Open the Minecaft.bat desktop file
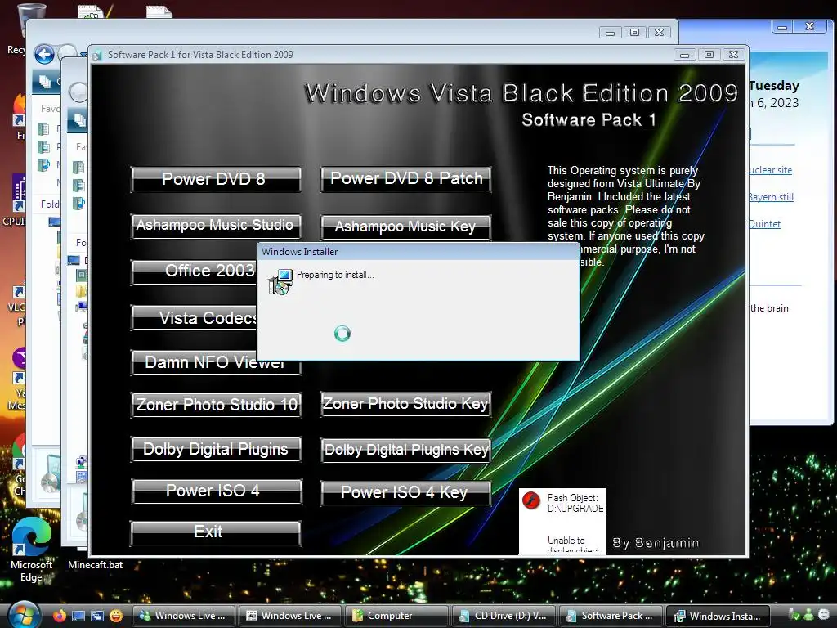The image size is (837, 628). click(x=95, y=564)
